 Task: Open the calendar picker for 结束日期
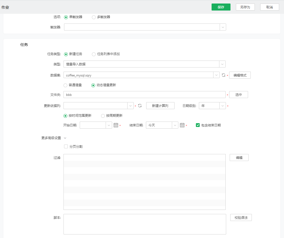(182, 125)
